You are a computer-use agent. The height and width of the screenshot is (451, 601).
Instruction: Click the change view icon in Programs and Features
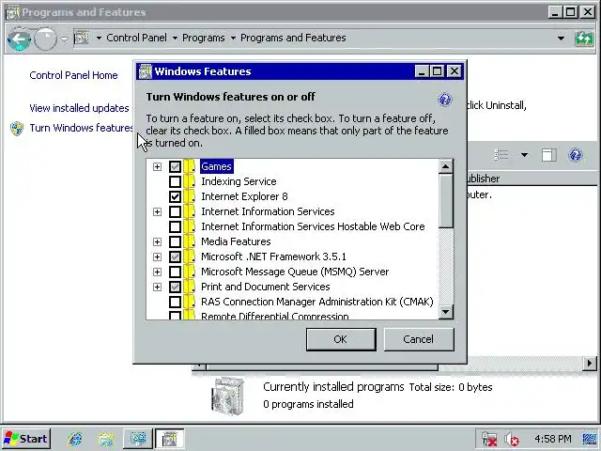[x=501, y=155]
